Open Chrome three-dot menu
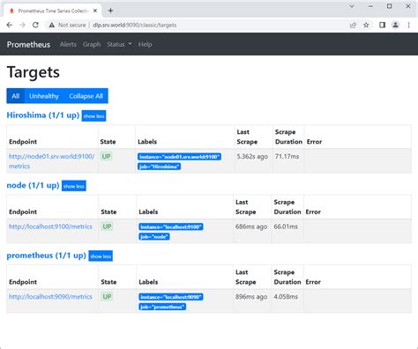Screen dimensions: 418x349 [x=408, y=25]
